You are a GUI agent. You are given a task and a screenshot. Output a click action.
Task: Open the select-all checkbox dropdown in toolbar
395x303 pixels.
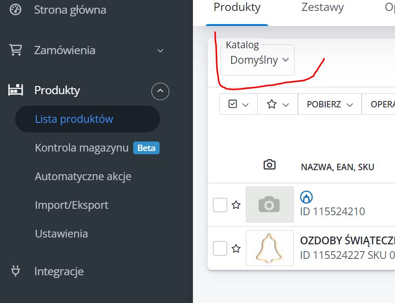tap(238, 104)
